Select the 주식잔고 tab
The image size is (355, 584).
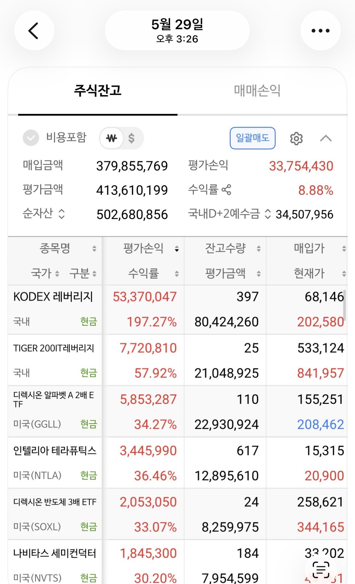(98, 91)
